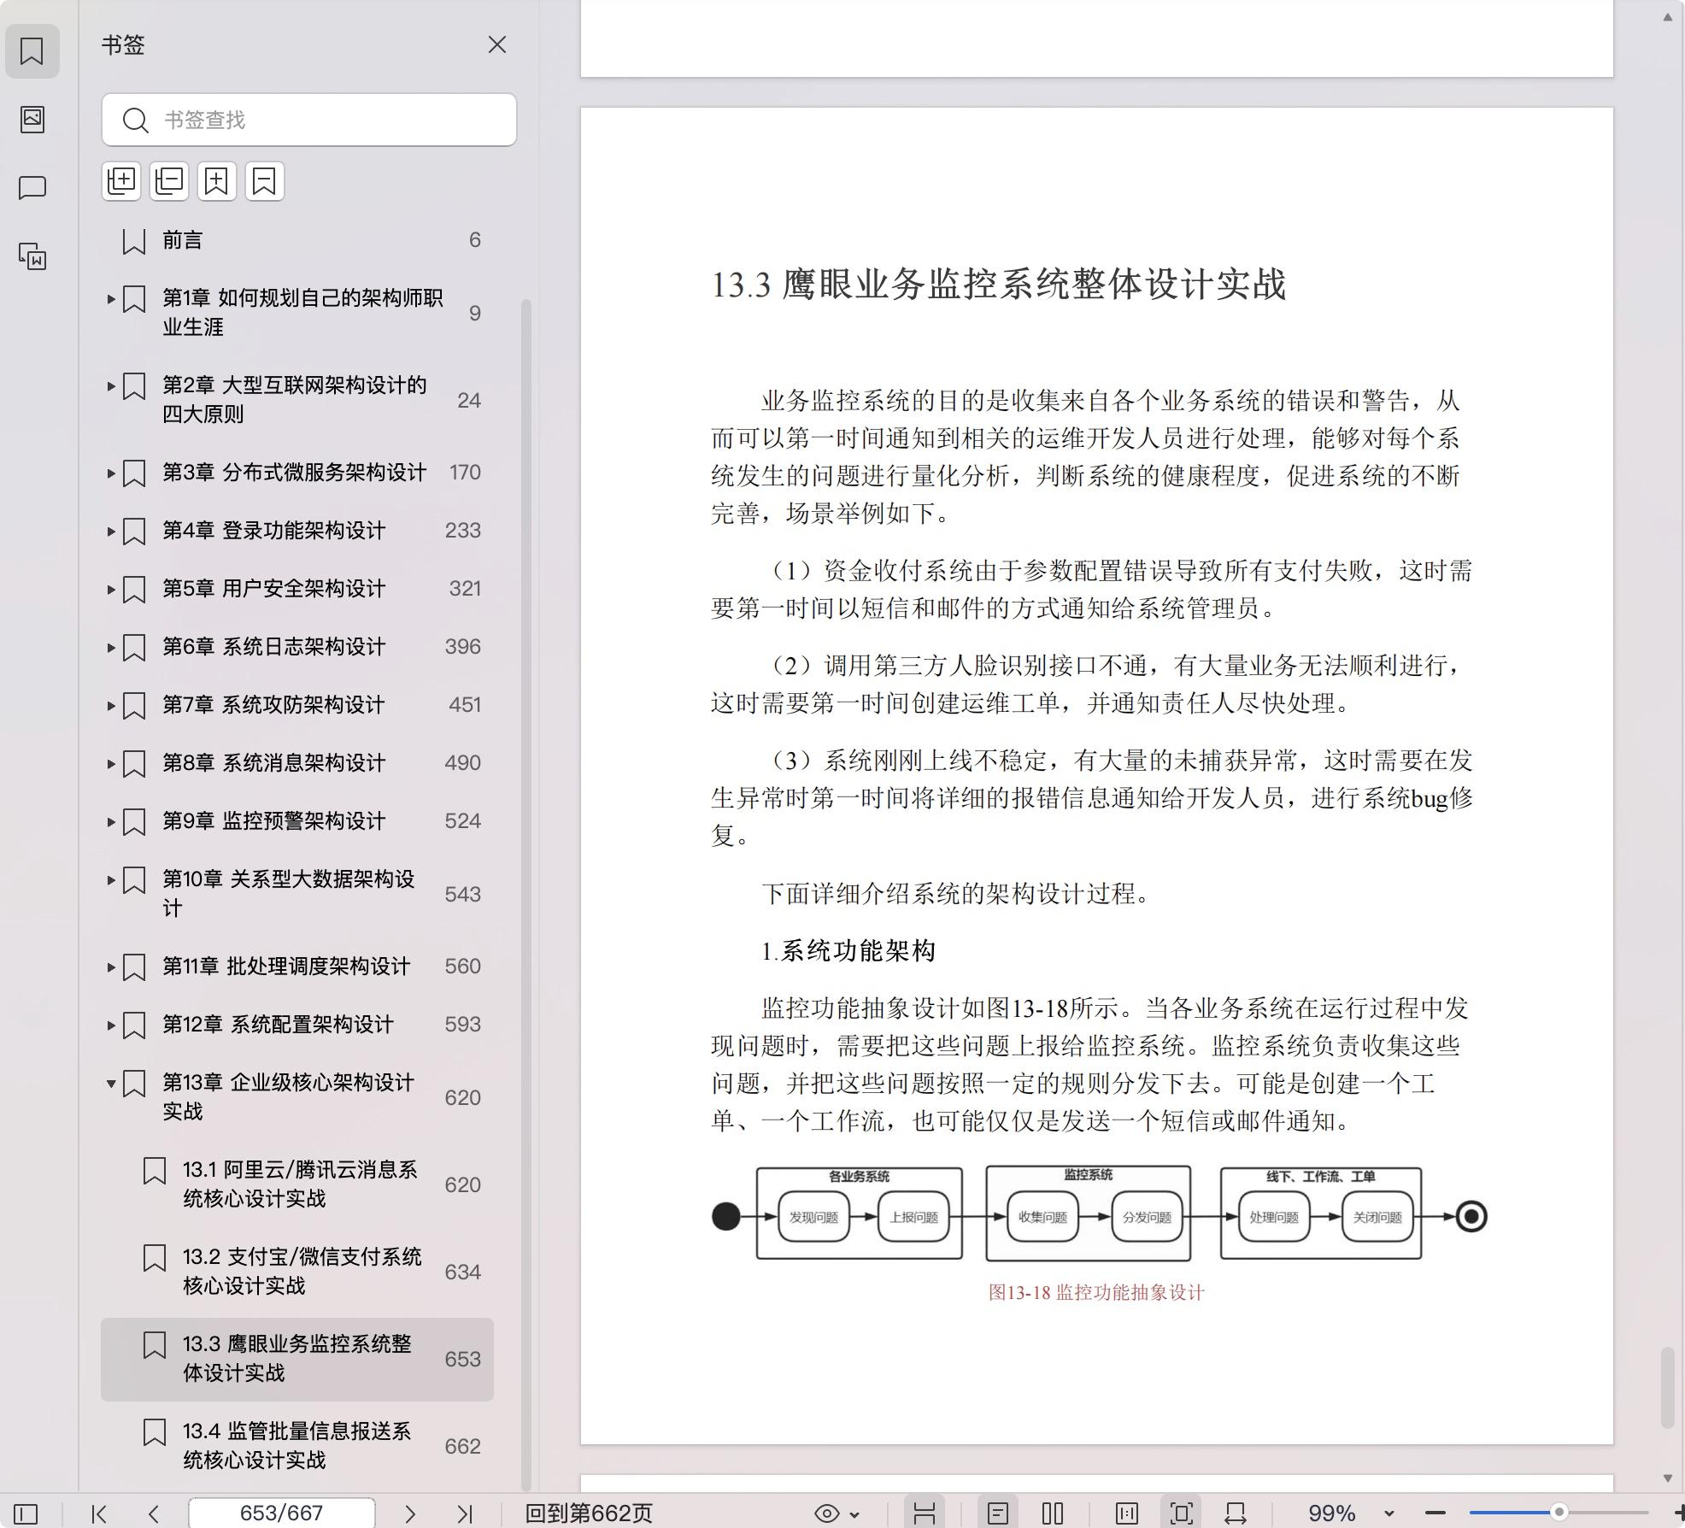Image resolution: width=1685 pixels, height=1528 pixels.
Task: Open bookmark 13.4 监管批量信息报送系统
Action: tap(296, 1446)
